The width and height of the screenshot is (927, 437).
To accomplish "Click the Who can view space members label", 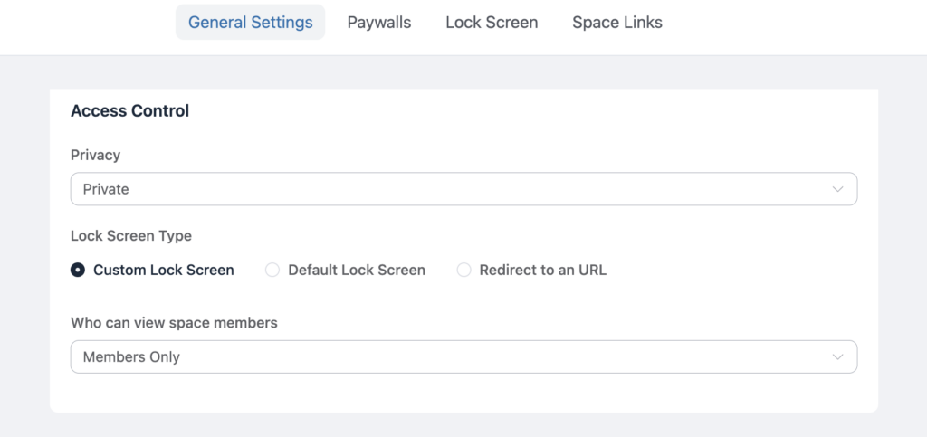I will click(174, 323).
